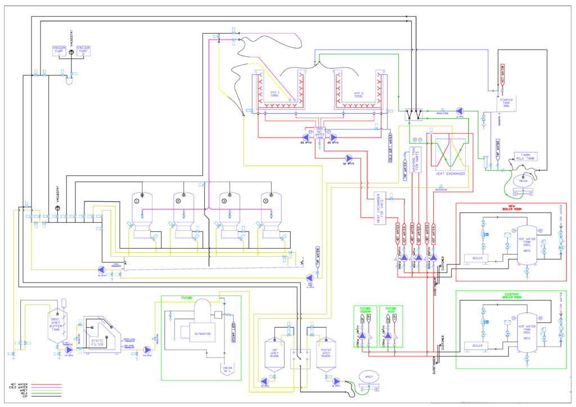Click the circled number 2 process tank
576x407 pixels.
[184, 215]
